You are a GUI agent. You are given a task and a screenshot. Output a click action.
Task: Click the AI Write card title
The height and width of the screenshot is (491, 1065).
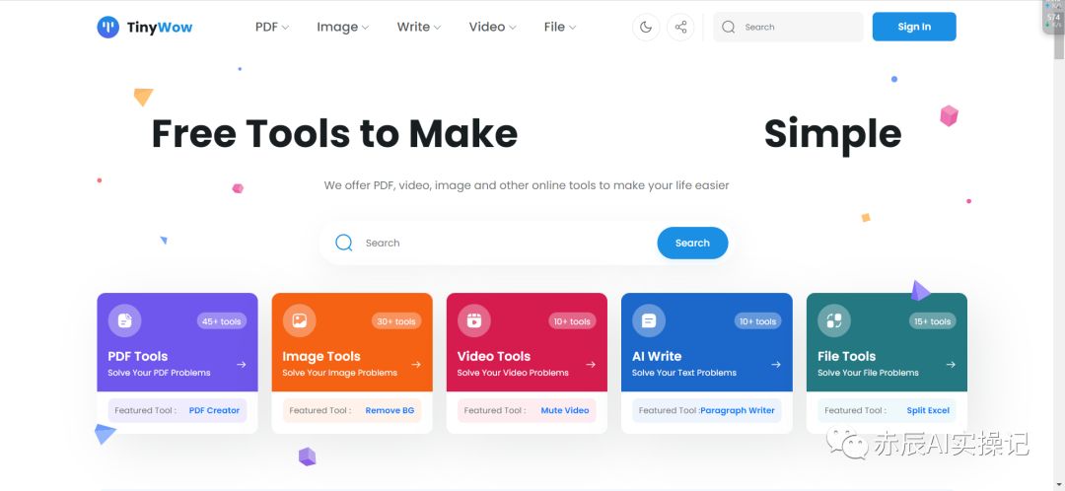pyautogui.click(x=657, y=356)
